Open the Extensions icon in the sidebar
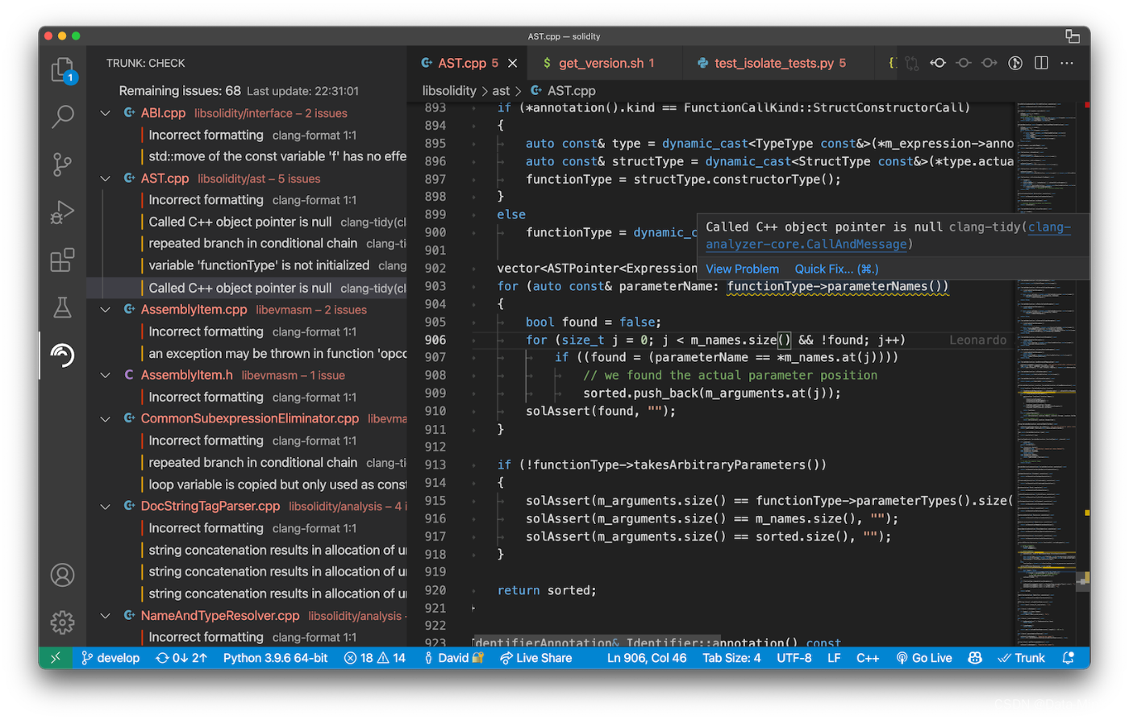The image size is (1129, 720). point(62,260)
